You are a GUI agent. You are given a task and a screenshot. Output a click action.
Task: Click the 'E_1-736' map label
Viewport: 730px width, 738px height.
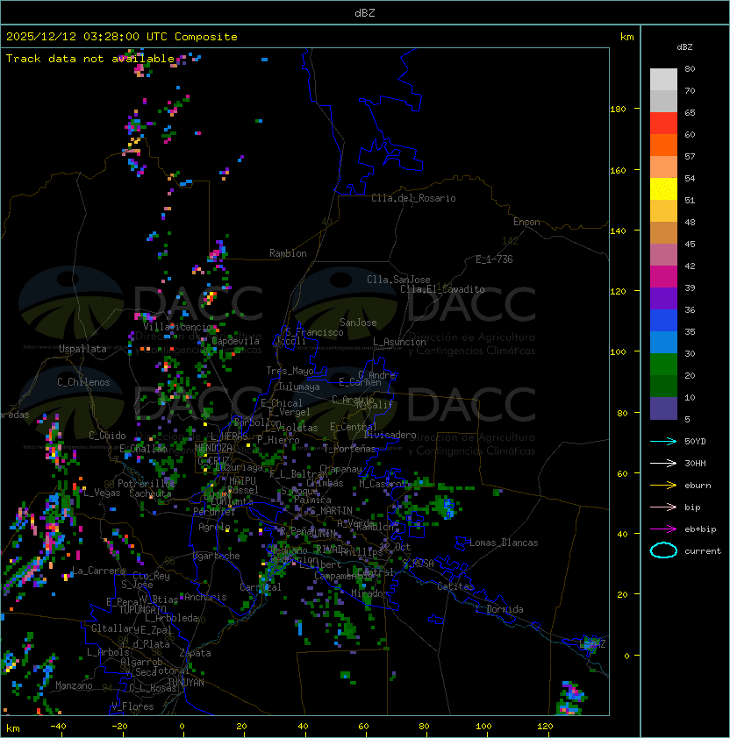pos(494,259)
